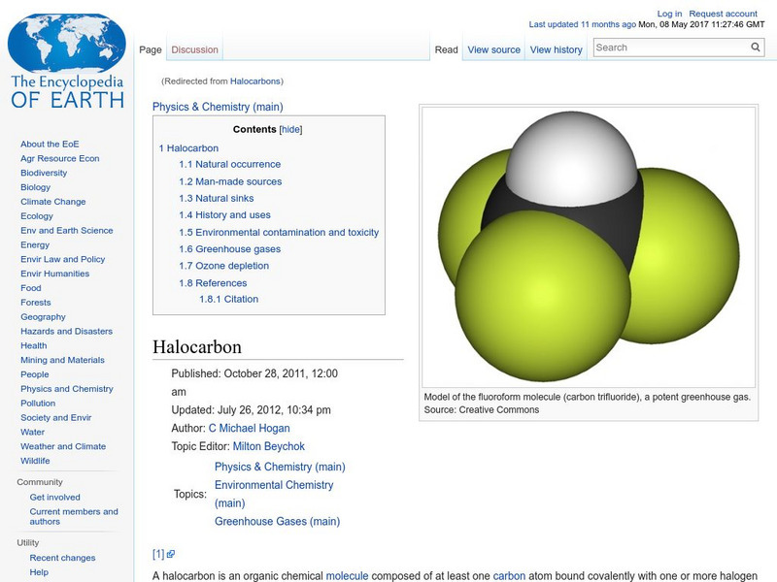Switch to the Discussion tab
This screenshot has height=582, width=777.
click(194, 49)
